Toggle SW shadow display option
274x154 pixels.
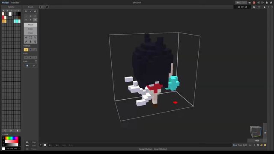[x=27, y=145]
